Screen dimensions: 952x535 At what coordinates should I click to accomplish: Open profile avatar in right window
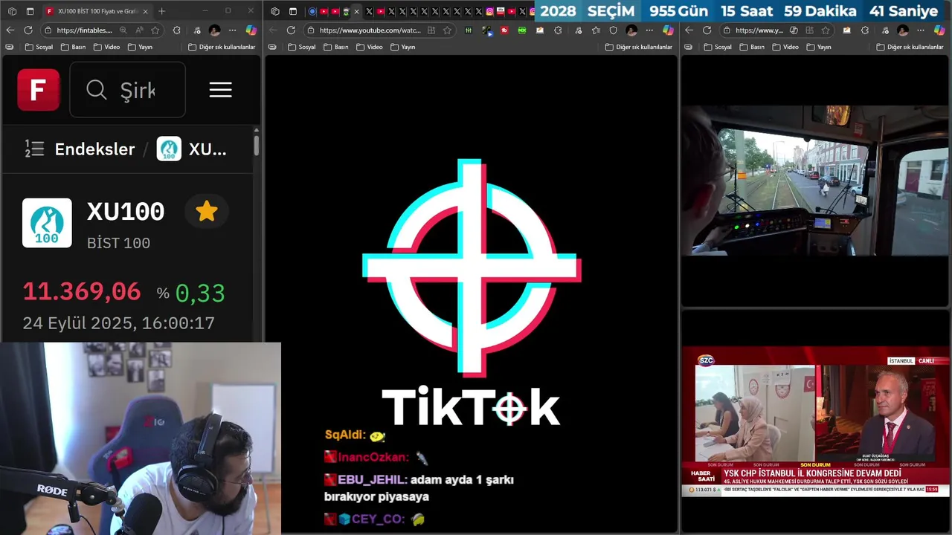(902, 30)
